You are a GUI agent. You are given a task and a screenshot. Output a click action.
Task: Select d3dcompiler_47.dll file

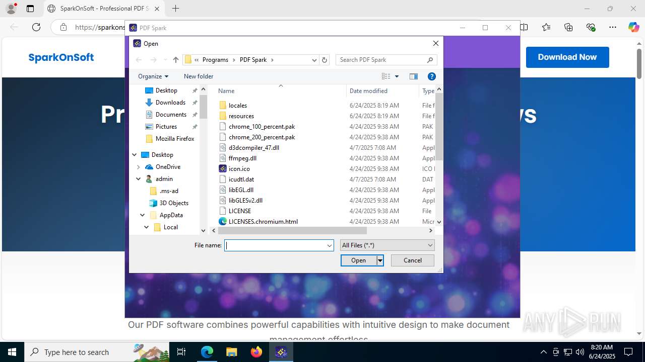(253, 148)
